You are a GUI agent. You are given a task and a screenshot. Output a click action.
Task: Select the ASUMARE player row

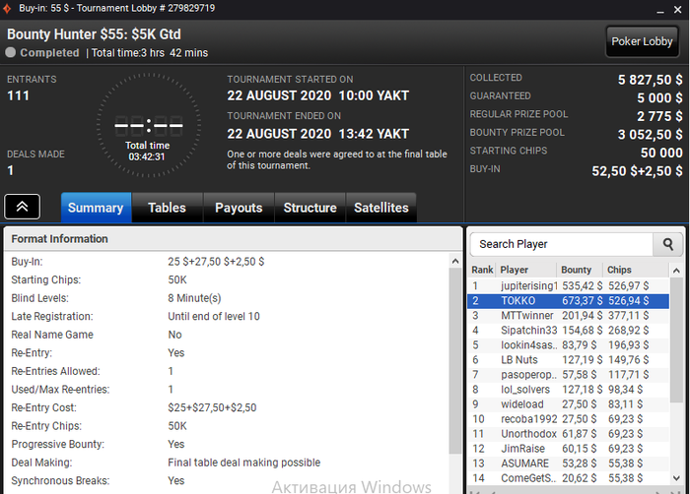(569, 463)
